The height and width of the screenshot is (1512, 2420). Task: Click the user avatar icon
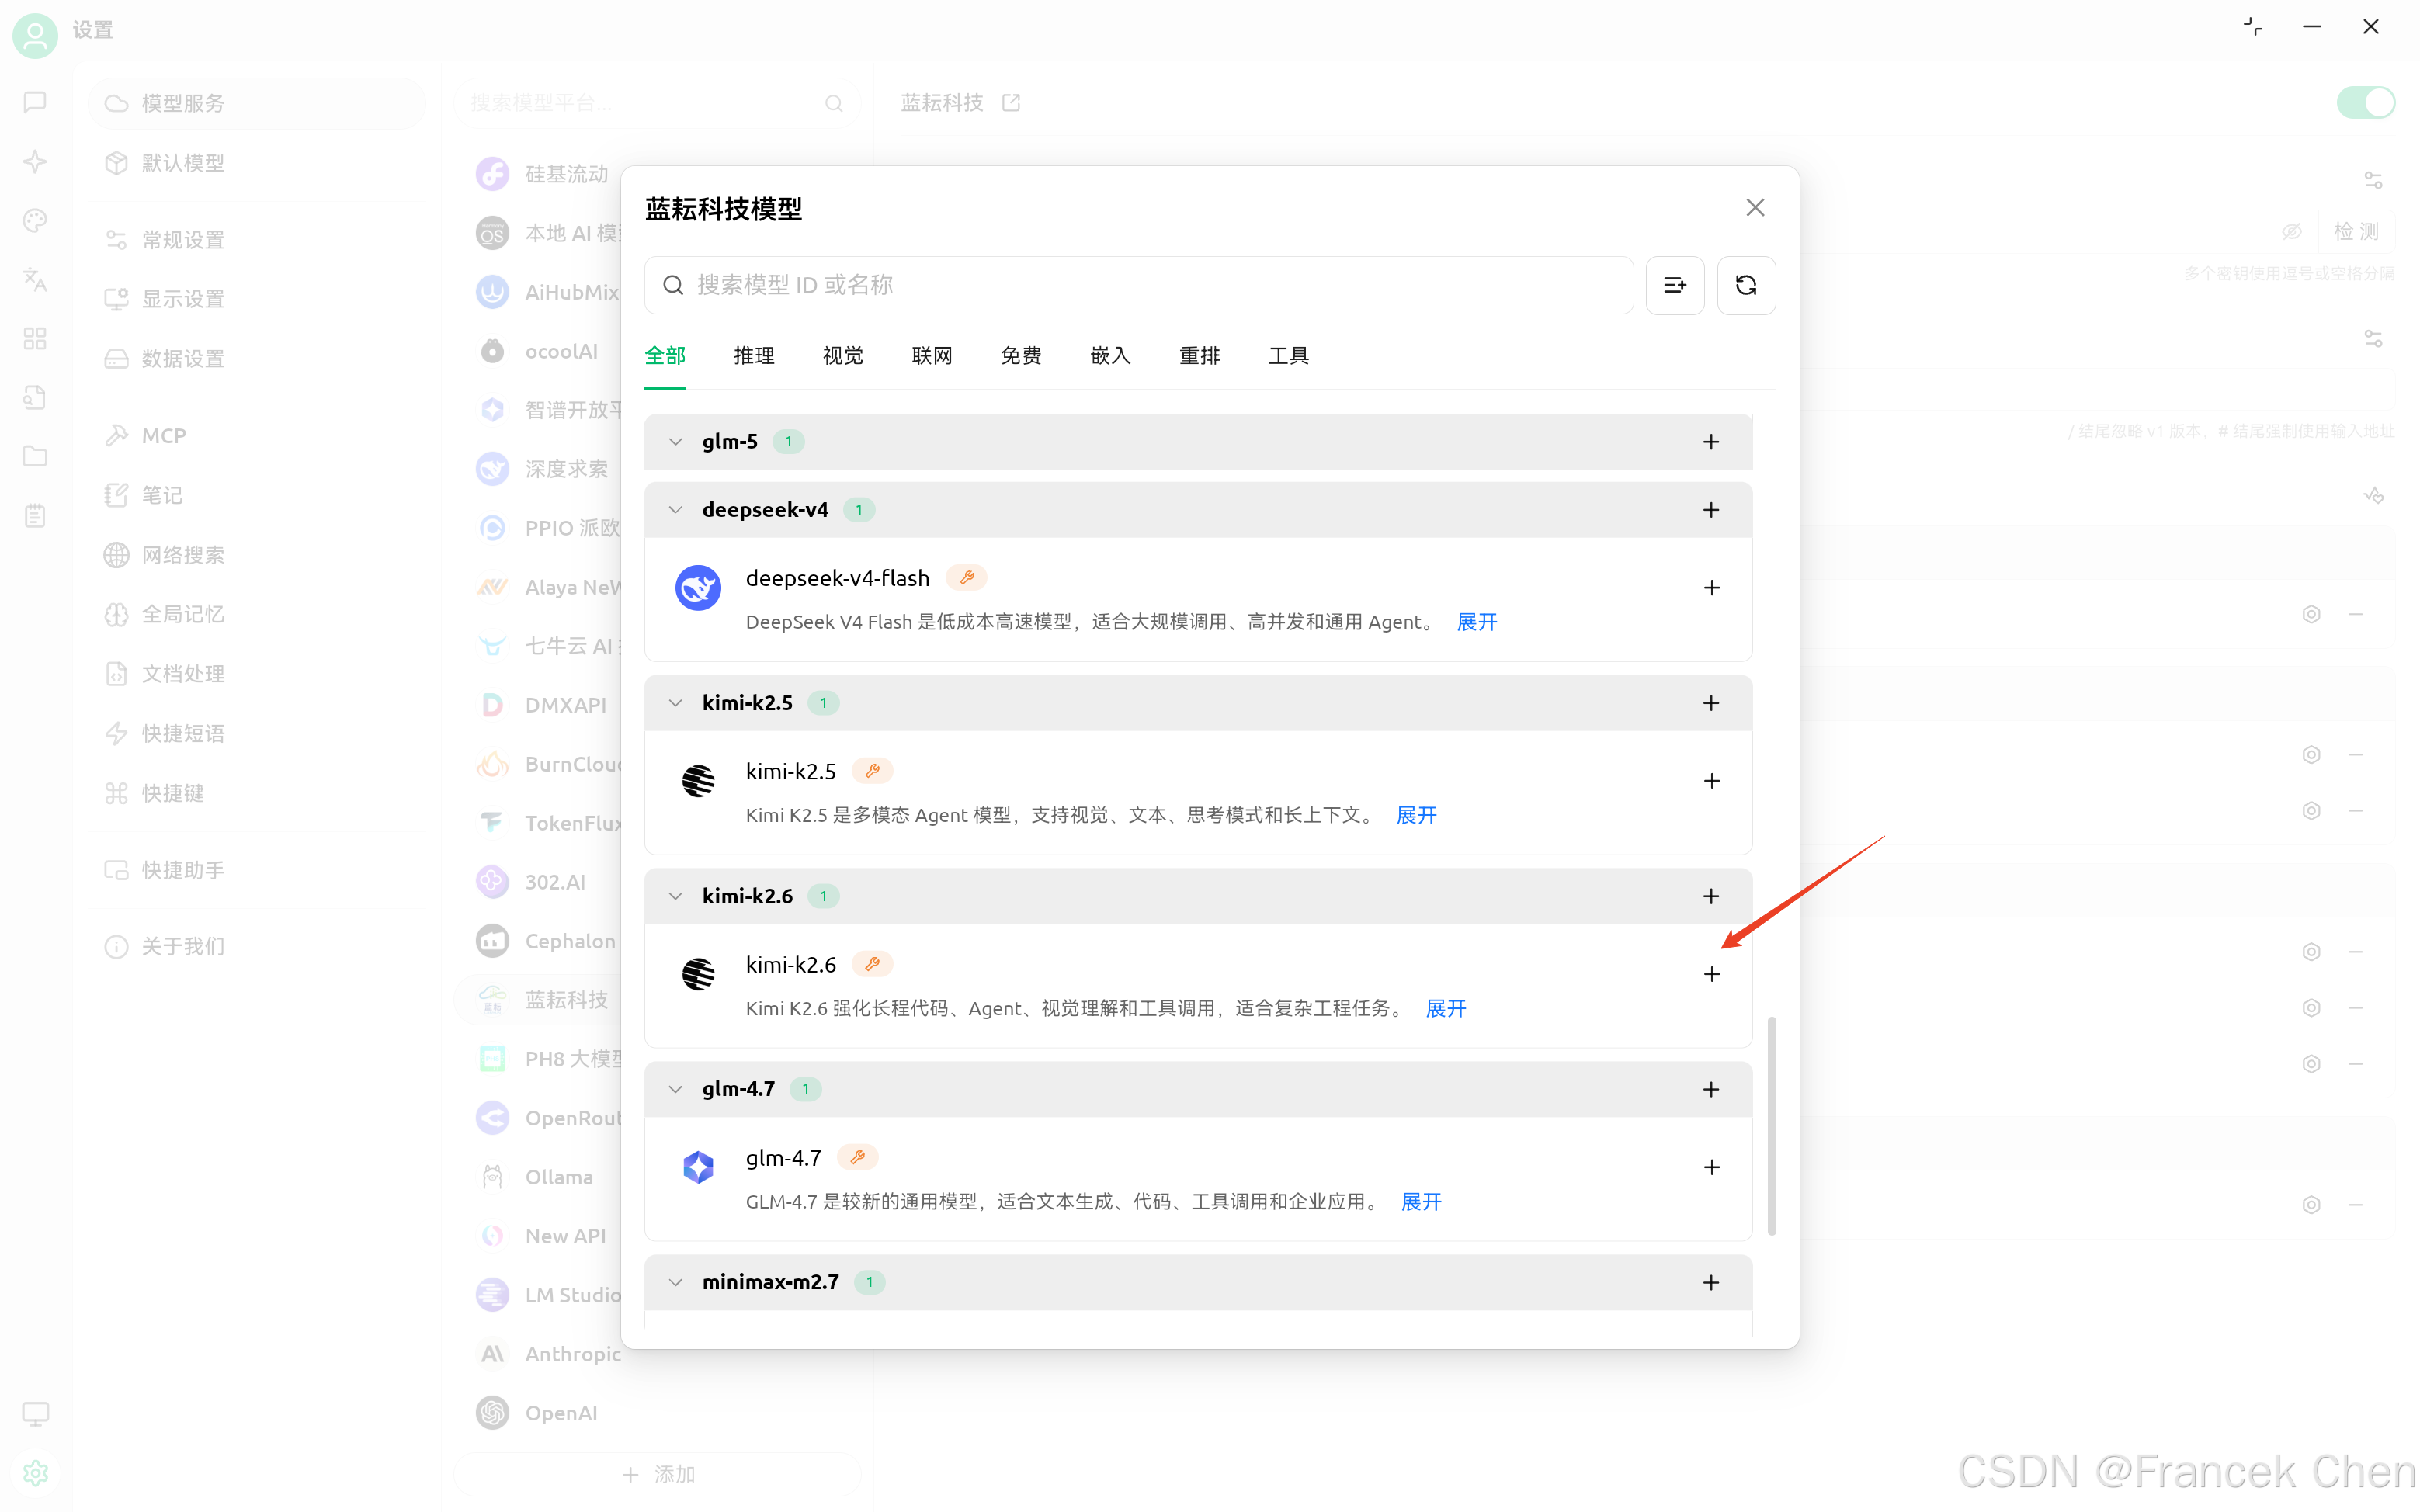click(x=35, y=35)
